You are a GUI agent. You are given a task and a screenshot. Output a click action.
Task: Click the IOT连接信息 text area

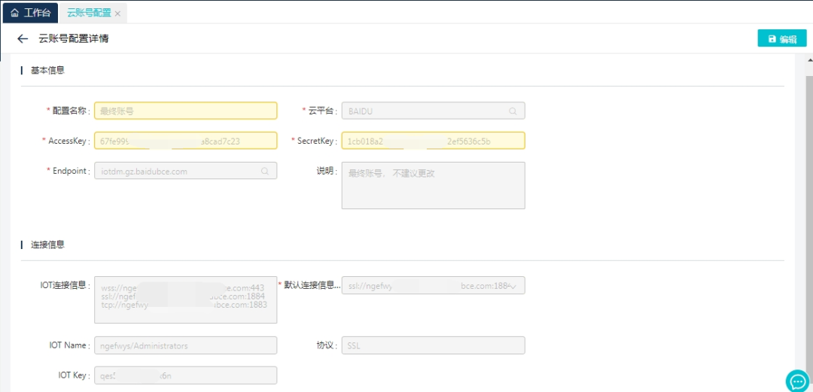click(185, 299)
